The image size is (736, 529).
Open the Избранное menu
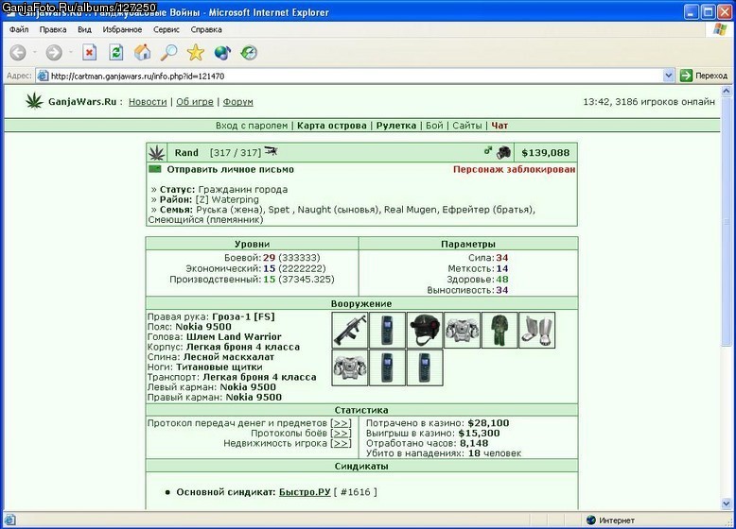pos(122,29)
